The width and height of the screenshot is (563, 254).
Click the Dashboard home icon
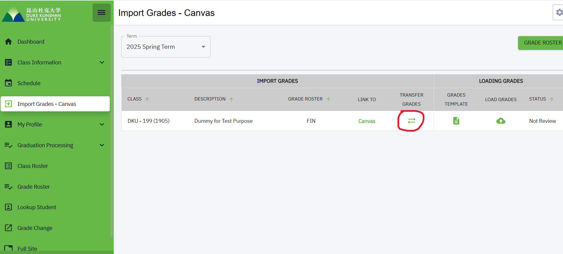coord(8,42)
